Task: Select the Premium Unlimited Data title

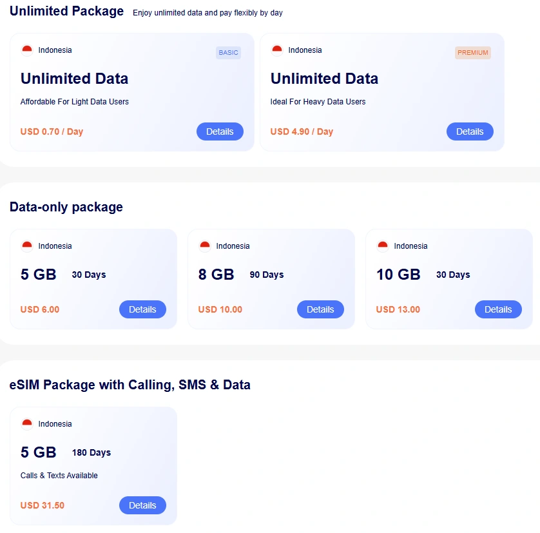Action: point(324,79)
